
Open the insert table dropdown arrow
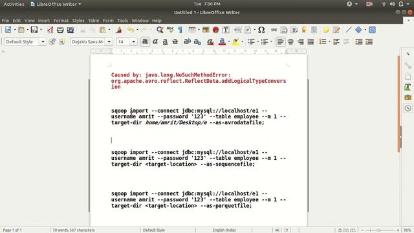coord(199,30)
